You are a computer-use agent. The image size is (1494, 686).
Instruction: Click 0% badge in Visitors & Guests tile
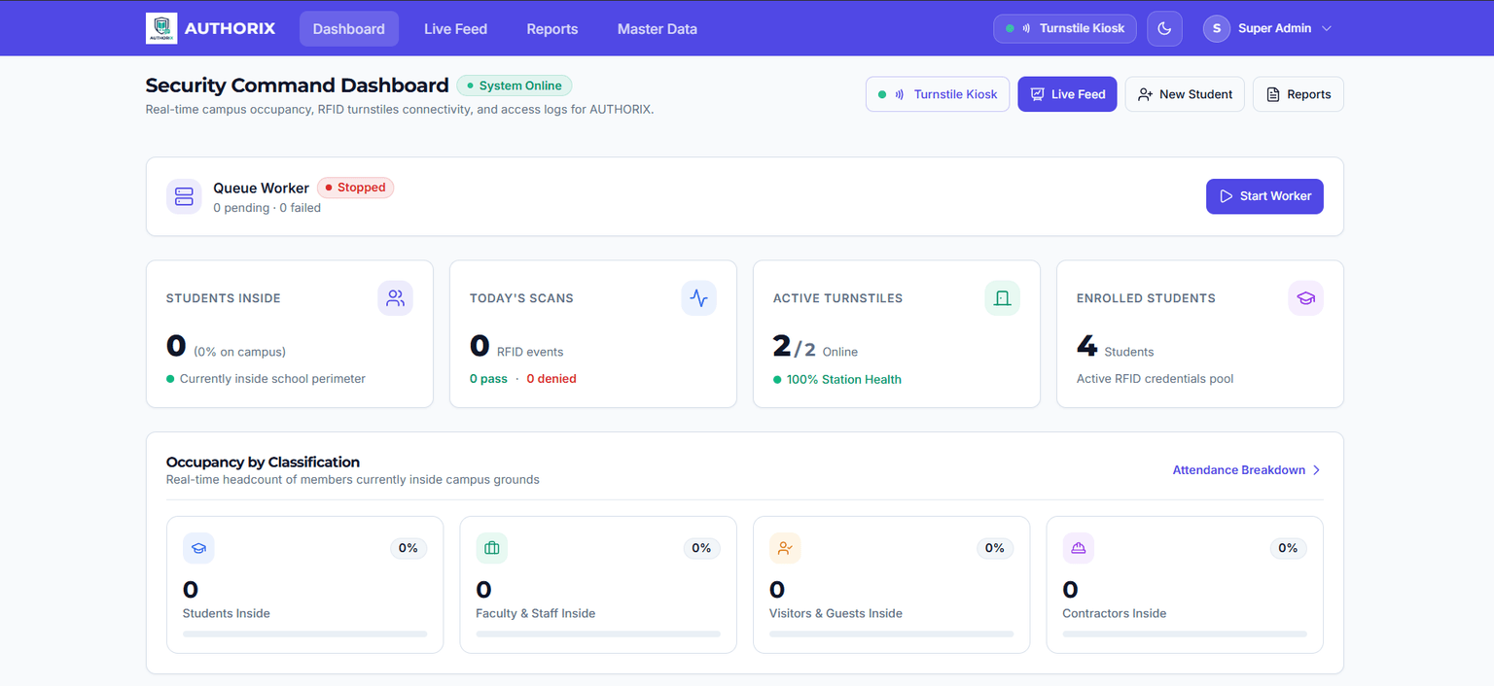994,548
